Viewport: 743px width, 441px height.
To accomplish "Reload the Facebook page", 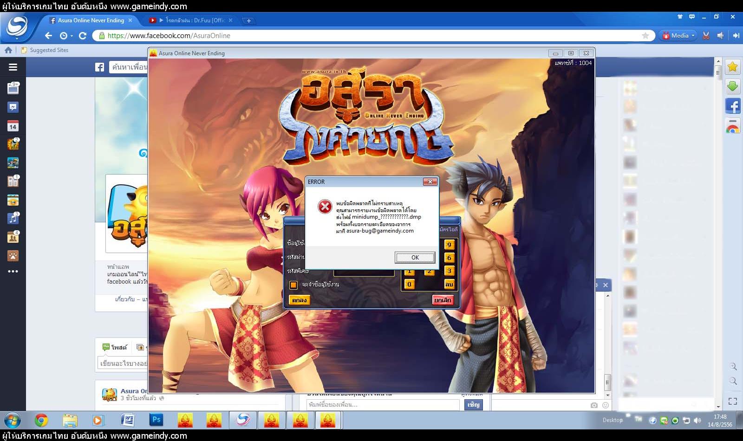I will tap(83, 36).
